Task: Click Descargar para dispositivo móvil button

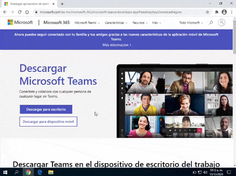Action: pyautogui.click(x=48, y=122)
